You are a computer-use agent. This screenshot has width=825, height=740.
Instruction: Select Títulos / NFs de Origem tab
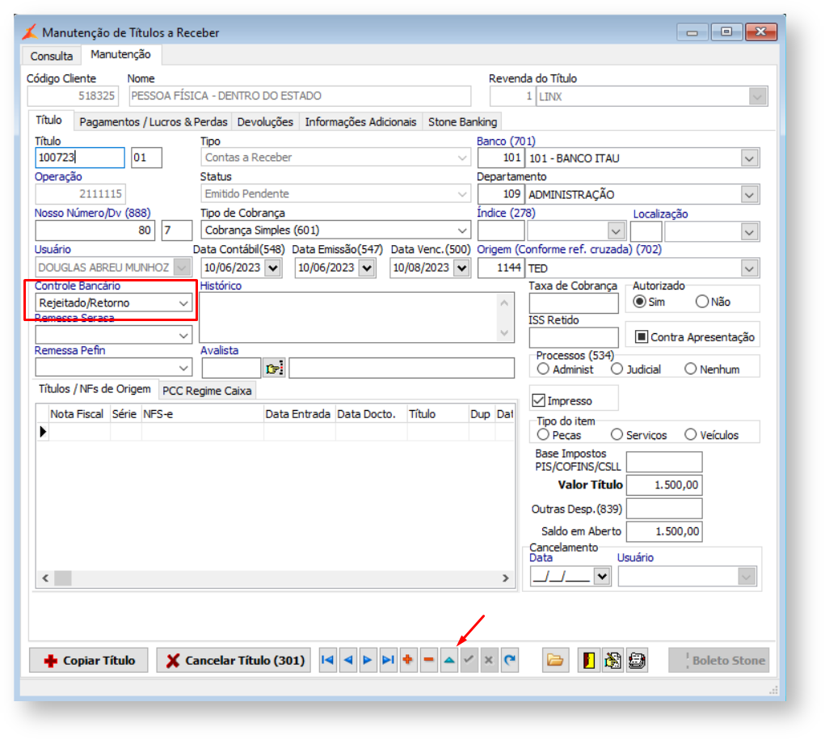click(95, 389)
